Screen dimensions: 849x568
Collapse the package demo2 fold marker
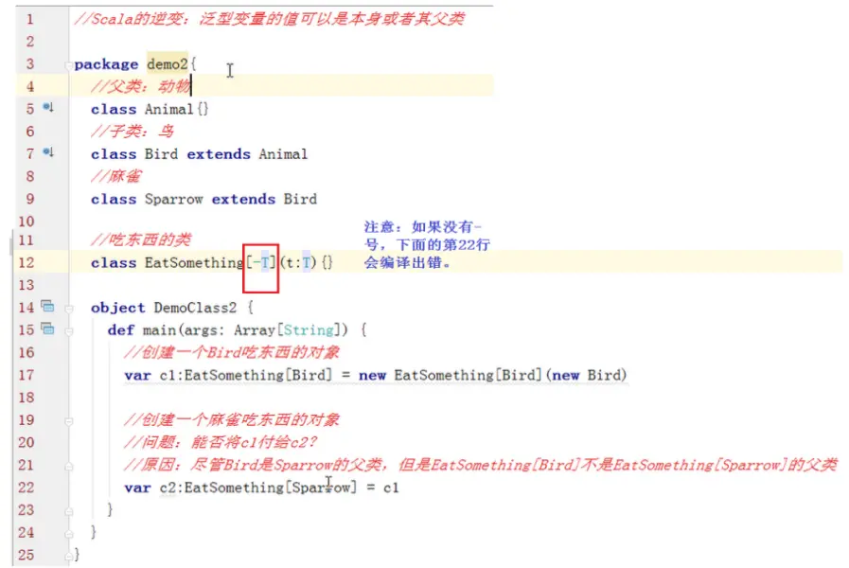pyautogui.click(x=69, y=65)
